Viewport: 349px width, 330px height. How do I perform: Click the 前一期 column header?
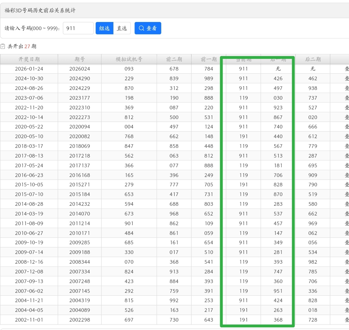(x=209, y=59)
